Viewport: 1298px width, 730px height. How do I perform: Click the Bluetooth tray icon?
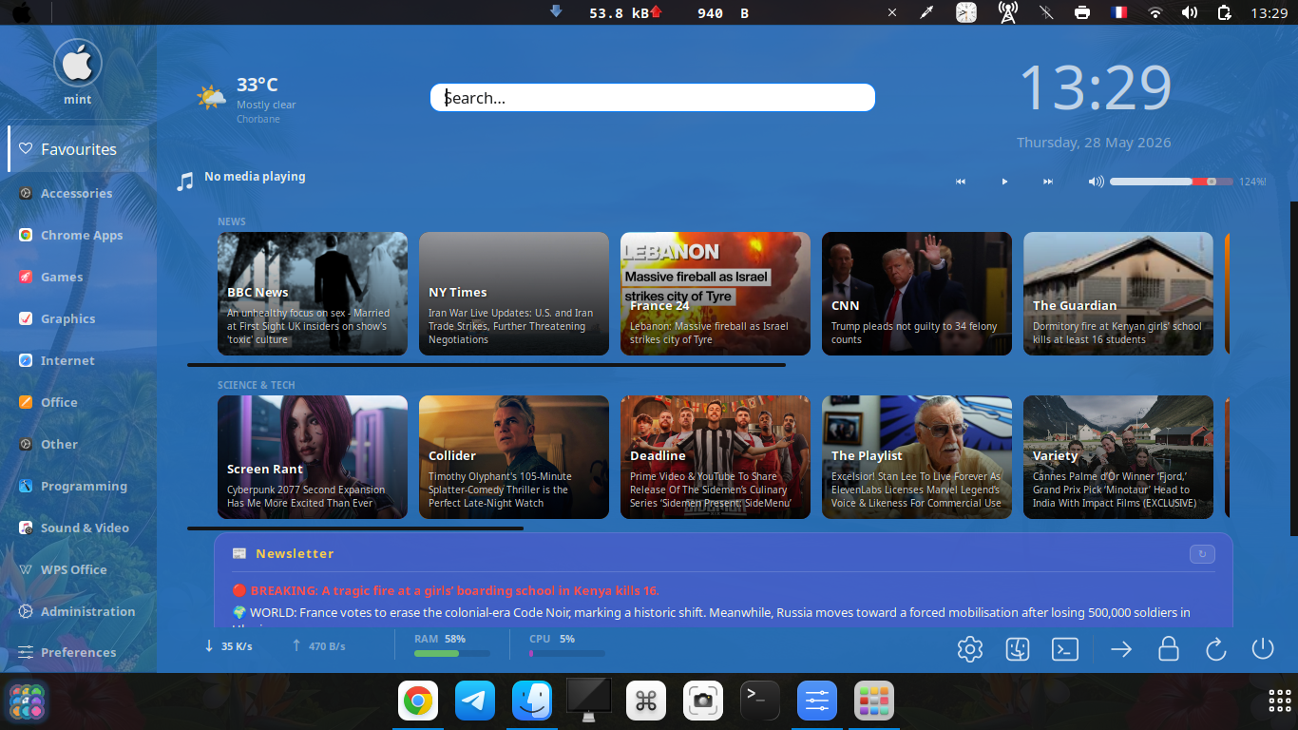tap(1046, 12)
